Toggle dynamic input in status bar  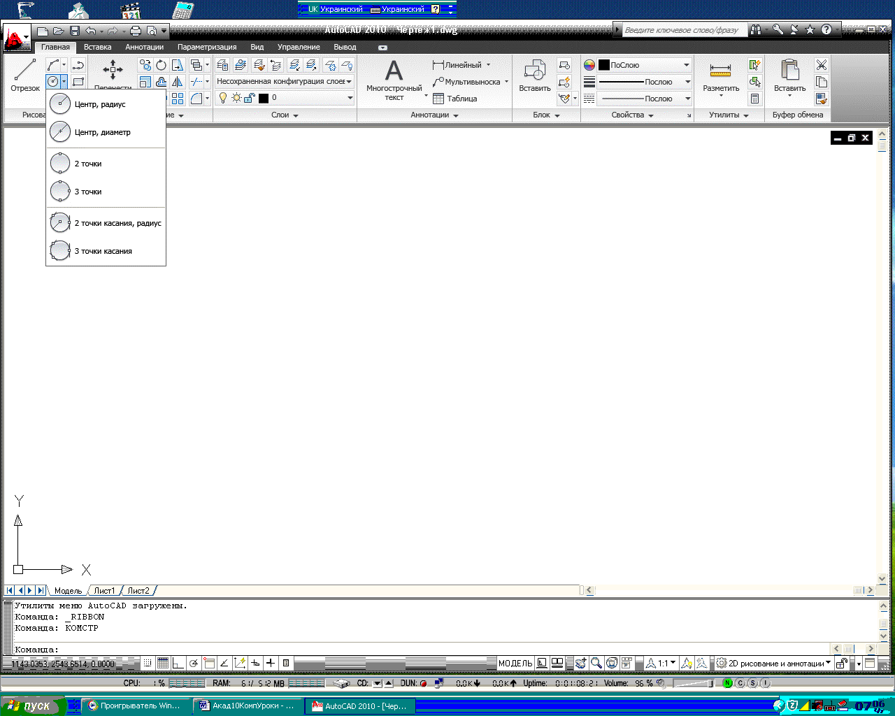(255, 663)
